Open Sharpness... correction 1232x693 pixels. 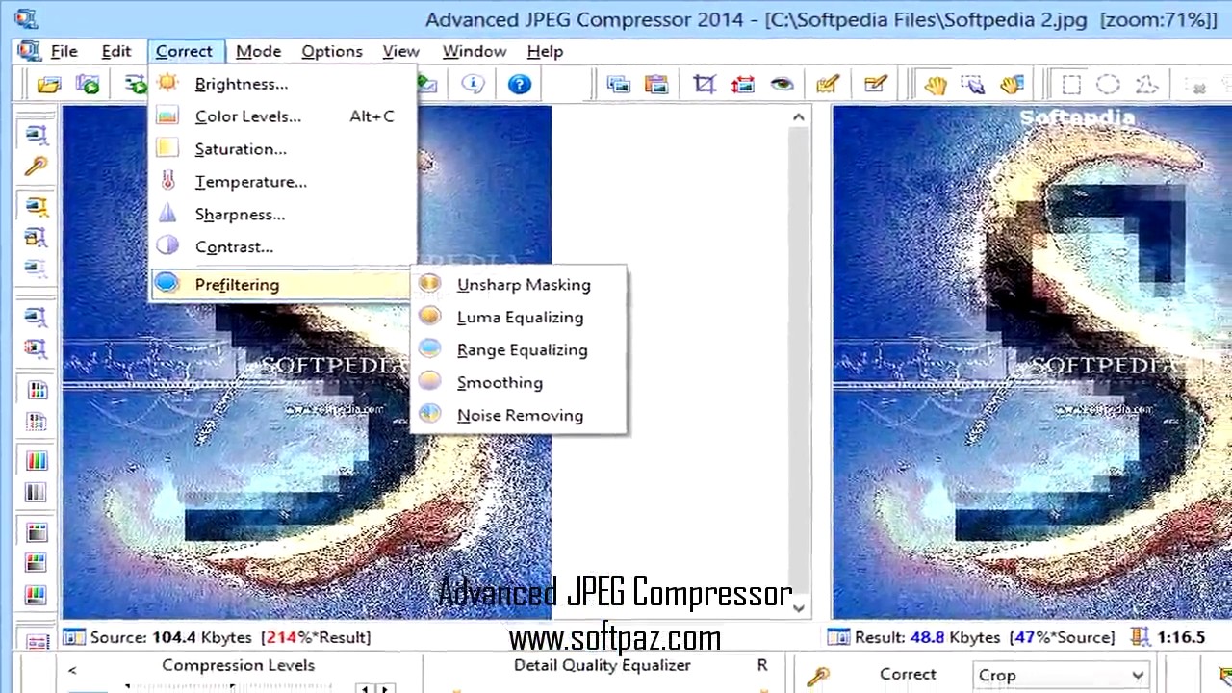point(283,215)
